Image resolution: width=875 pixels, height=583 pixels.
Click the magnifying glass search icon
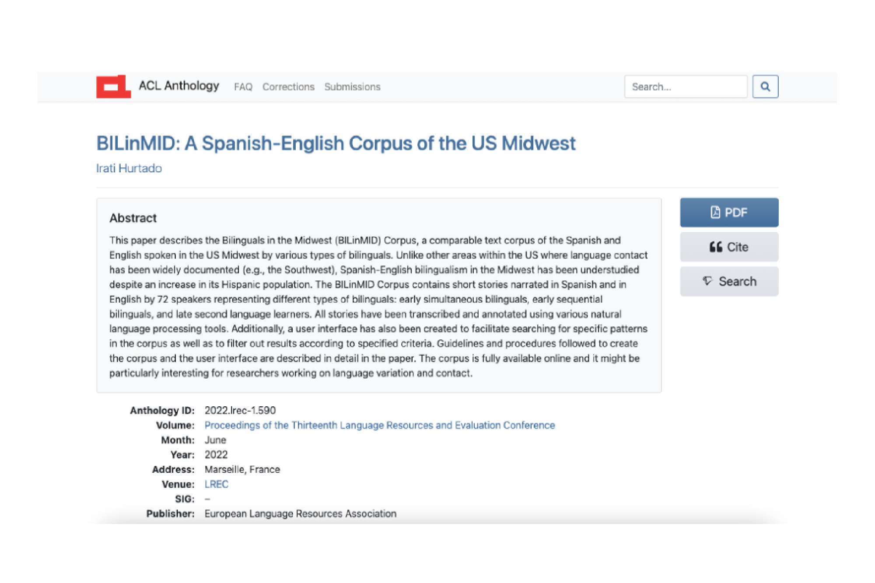[765, 87]
